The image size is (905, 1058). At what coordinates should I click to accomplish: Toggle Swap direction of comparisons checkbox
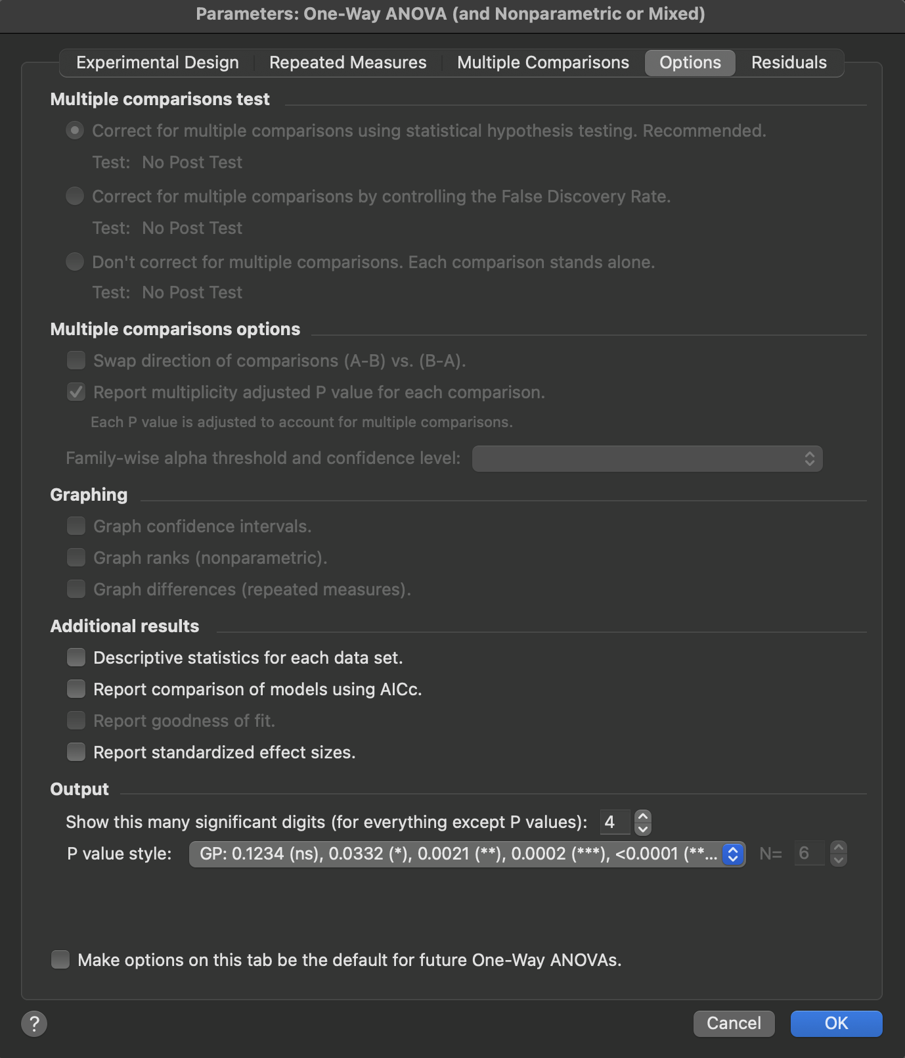coord(76,360)
